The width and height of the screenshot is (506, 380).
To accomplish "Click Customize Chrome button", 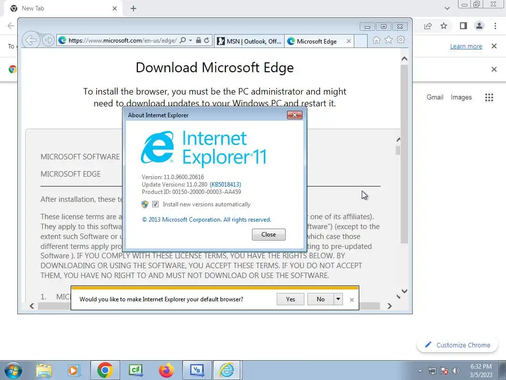I will pyautogui.click(x=458, y=345).
